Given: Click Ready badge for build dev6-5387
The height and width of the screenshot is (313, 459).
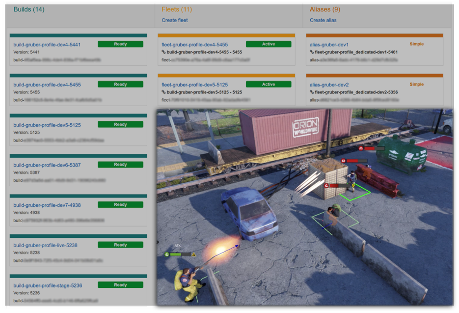Looking at the screenshot, I should [120, 165].
